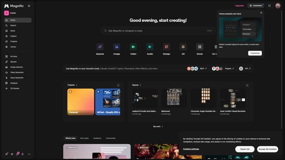This screenshot has height=160, width=285.
Task: Add a new space with plus button
Action: point(247,85)
